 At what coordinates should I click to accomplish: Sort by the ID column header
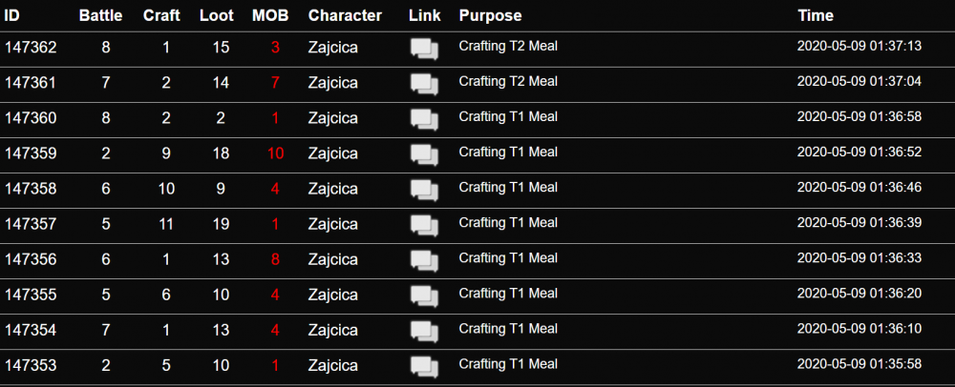pos(11,16)
